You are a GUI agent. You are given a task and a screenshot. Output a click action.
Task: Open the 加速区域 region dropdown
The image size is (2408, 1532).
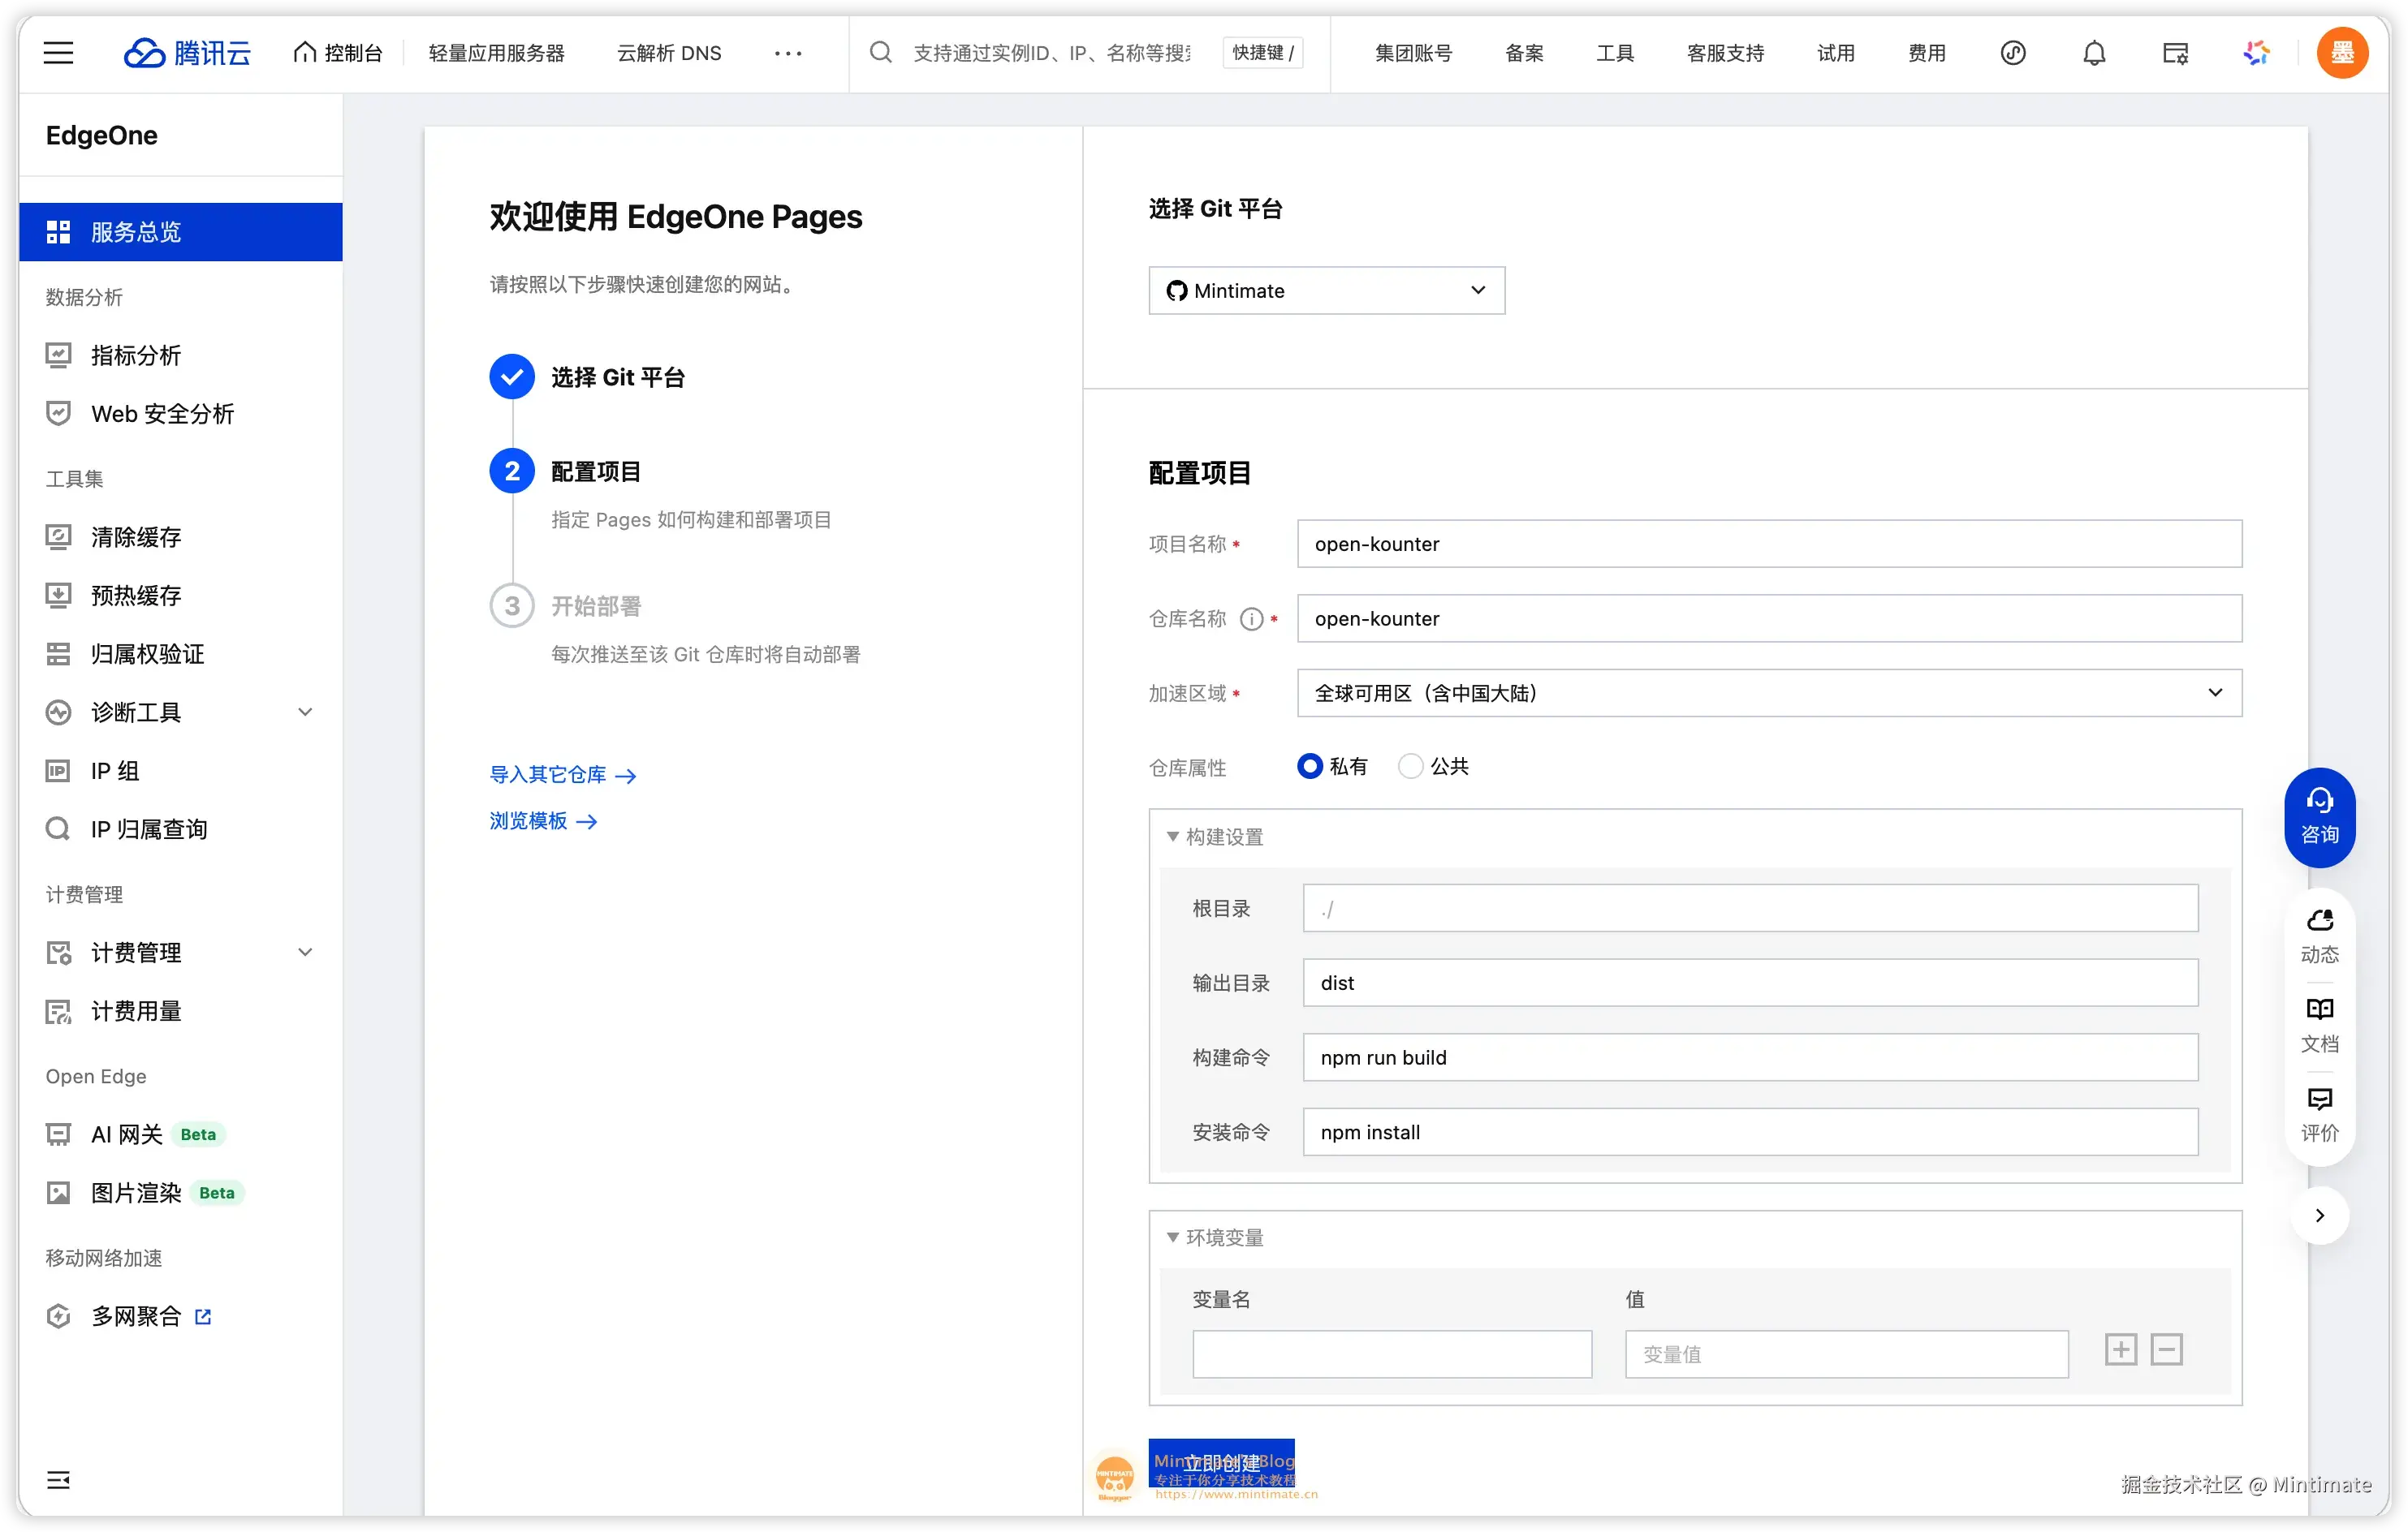(x=1767, y=692)
